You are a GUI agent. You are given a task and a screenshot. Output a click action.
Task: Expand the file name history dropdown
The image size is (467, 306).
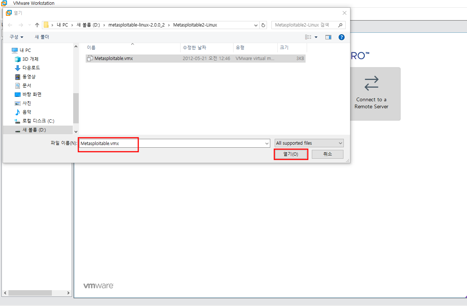point(267,143)
